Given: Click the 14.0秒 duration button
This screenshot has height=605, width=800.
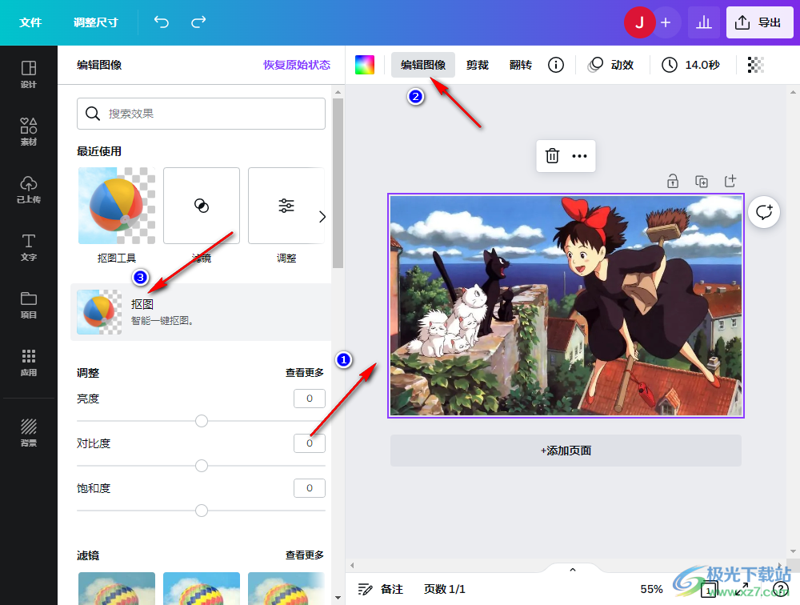Looking at the screenshot, I should (x=691, y=65).
